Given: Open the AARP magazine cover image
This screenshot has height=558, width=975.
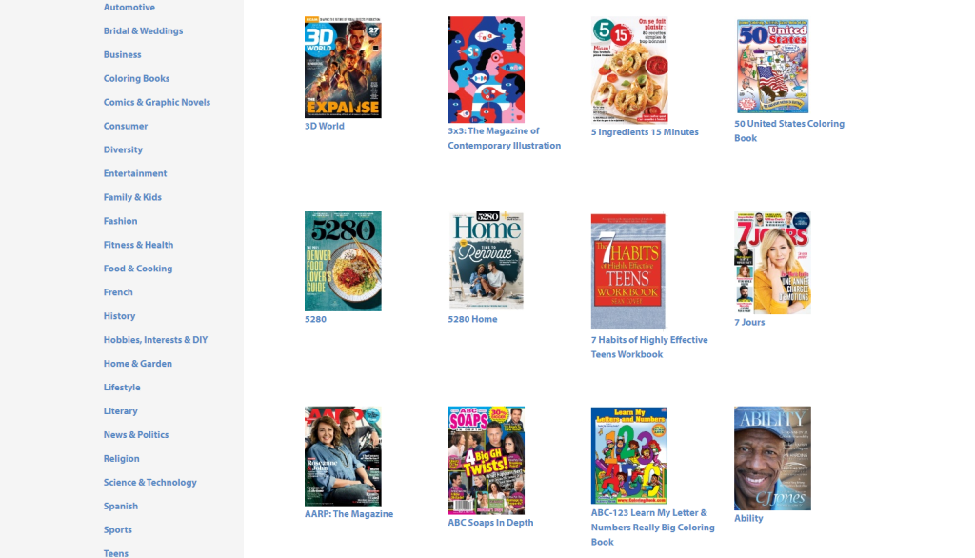Looking at the screenshot, I should 343,456.
